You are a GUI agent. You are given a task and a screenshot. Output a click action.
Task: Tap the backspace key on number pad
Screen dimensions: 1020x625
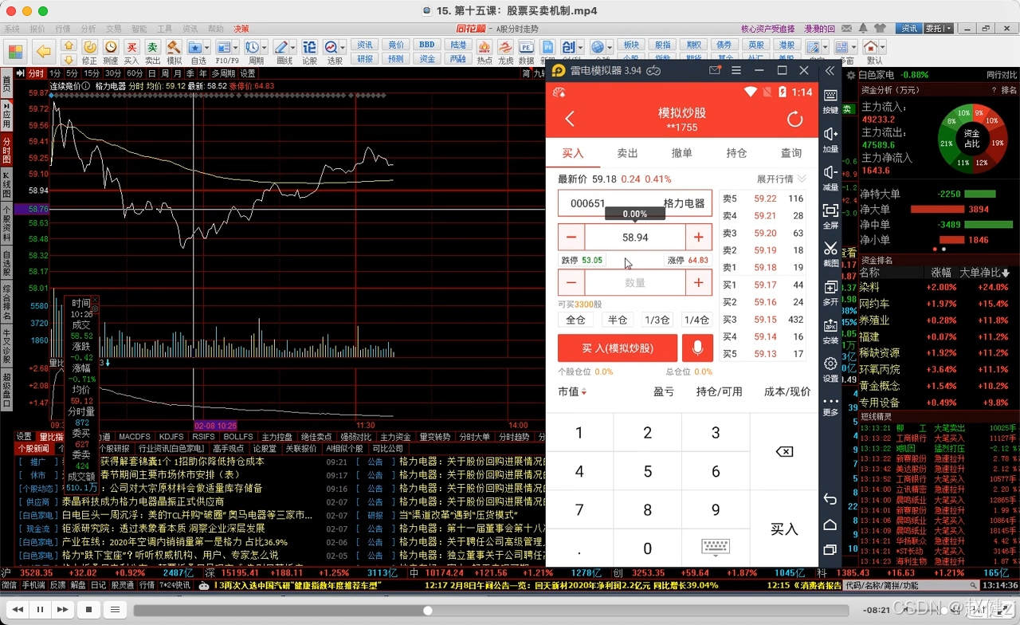(784, 452)
